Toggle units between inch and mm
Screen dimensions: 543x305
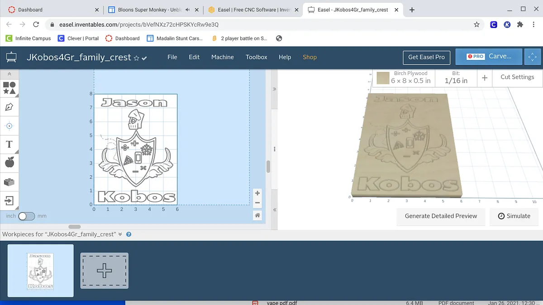pos(26,216)
